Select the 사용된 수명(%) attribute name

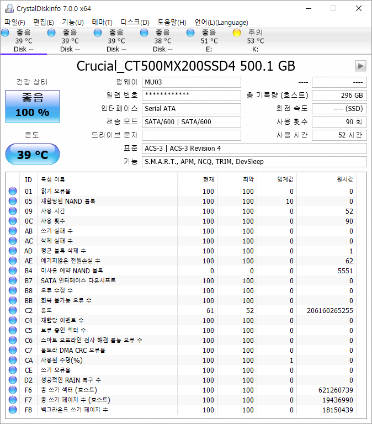point(62,360)
